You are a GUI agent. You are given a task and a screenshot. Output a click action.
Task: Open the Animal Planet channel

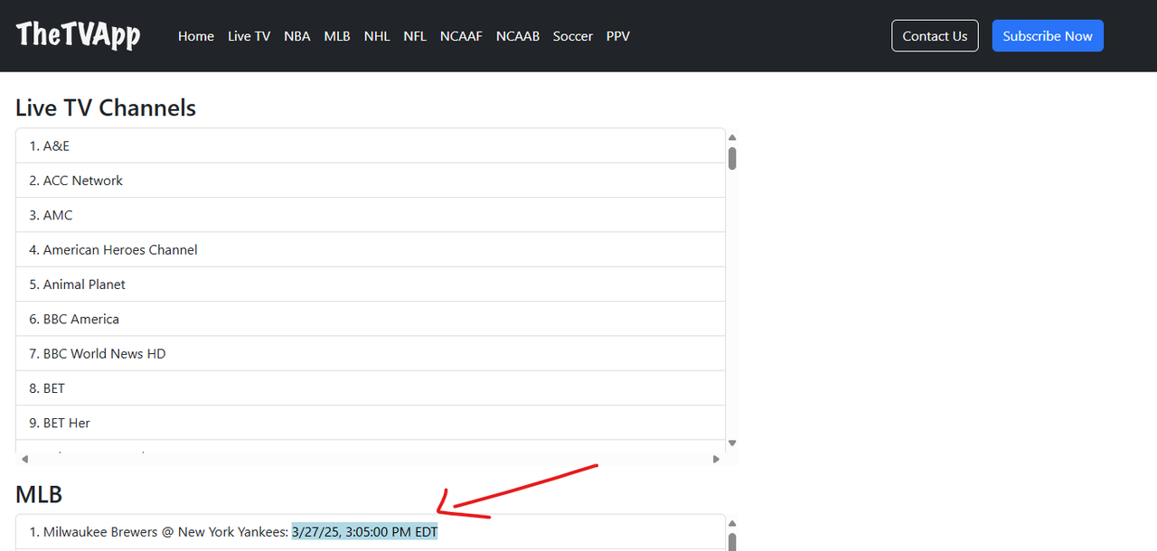point(371,285)
